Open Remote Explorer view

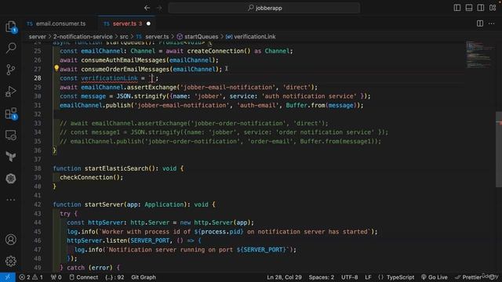(11, 136)
